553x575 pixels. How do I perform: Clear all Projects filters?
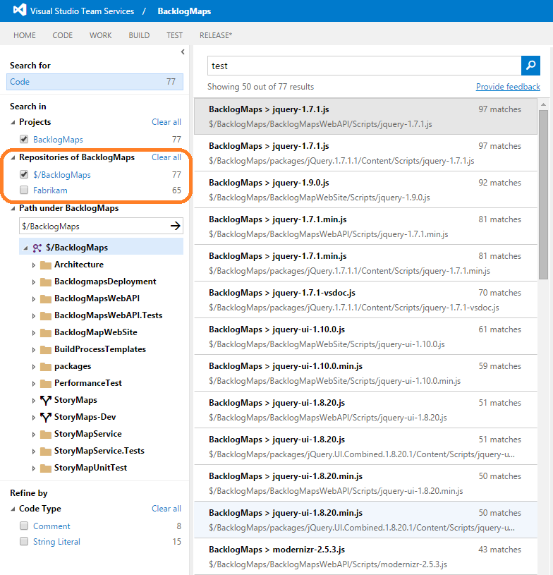(166, 122)
